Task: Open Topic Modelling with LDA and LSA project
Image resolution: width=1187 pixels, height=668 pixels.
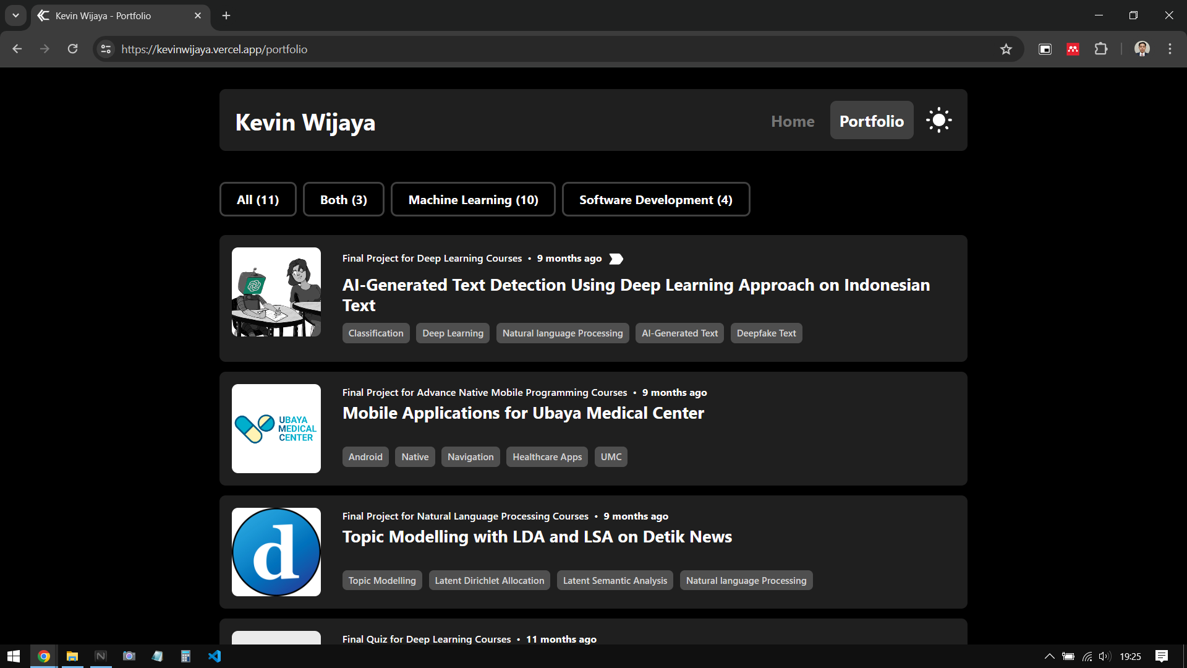Action: pos(537,536)
